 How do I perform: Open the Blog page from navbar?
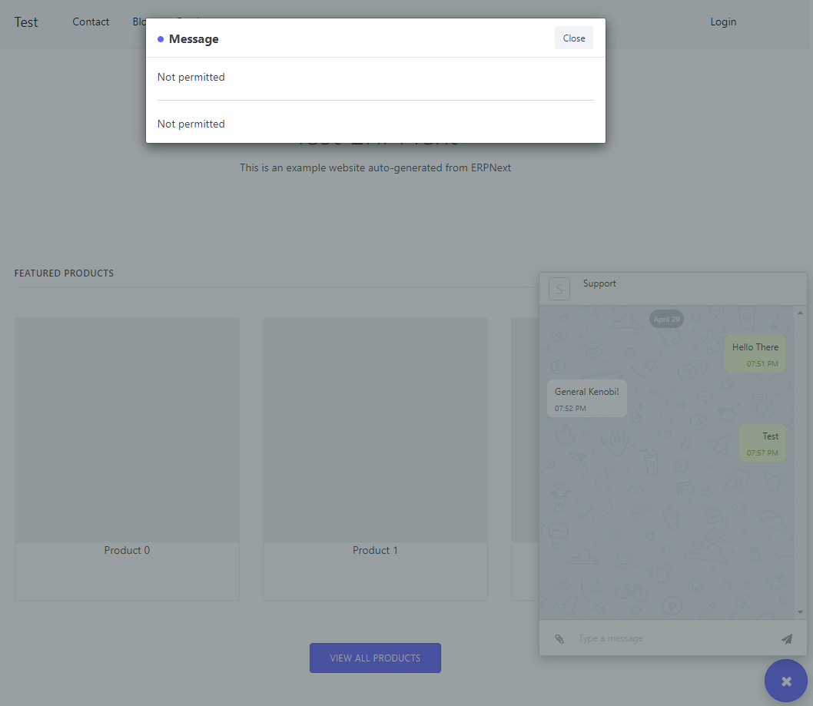140,22
